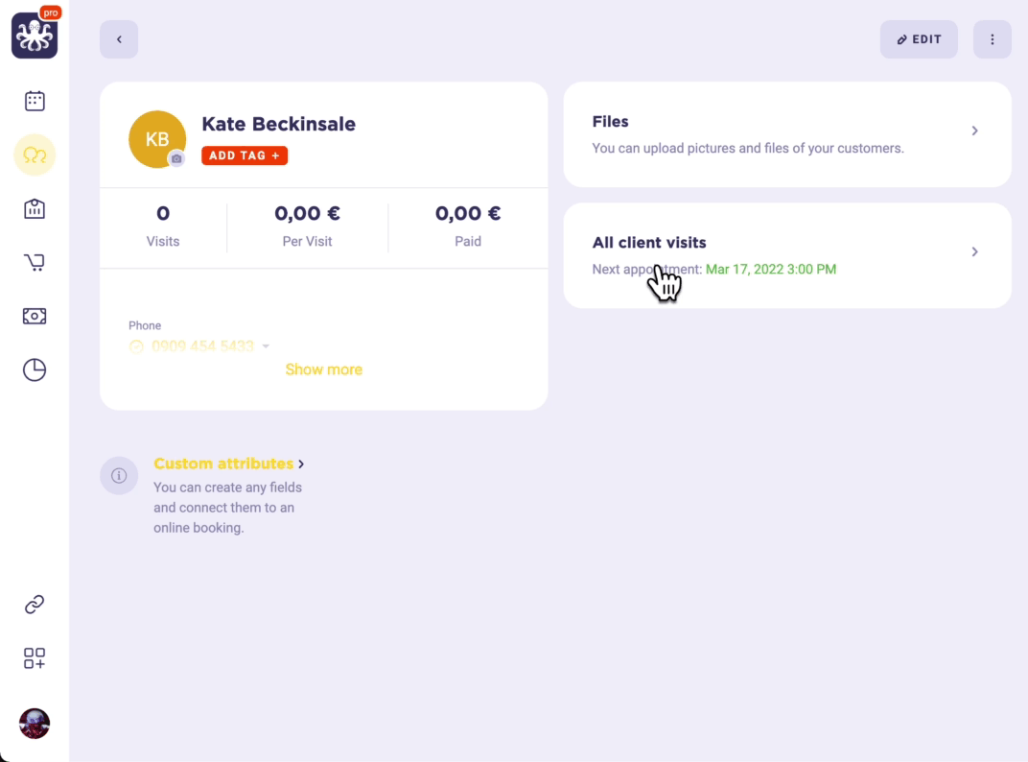Viewport: 1028px width, 762px height.
Task: Open the three-dot more options menu
Action: coord(993,39)
